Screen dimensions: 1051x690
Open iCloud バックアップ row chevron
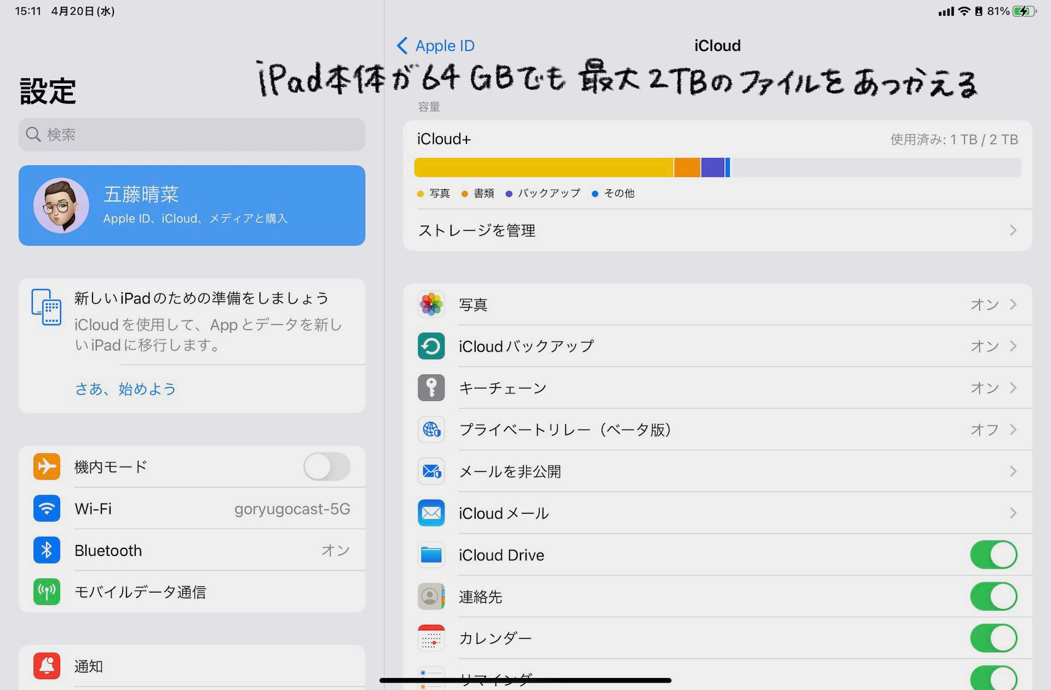click(1013, 346)
